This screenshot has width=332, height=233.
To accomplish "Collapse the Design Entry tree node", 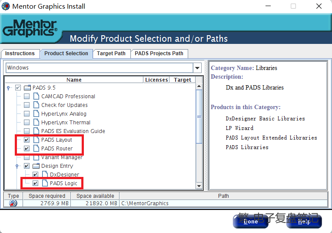I will click(x=17, y=166).
